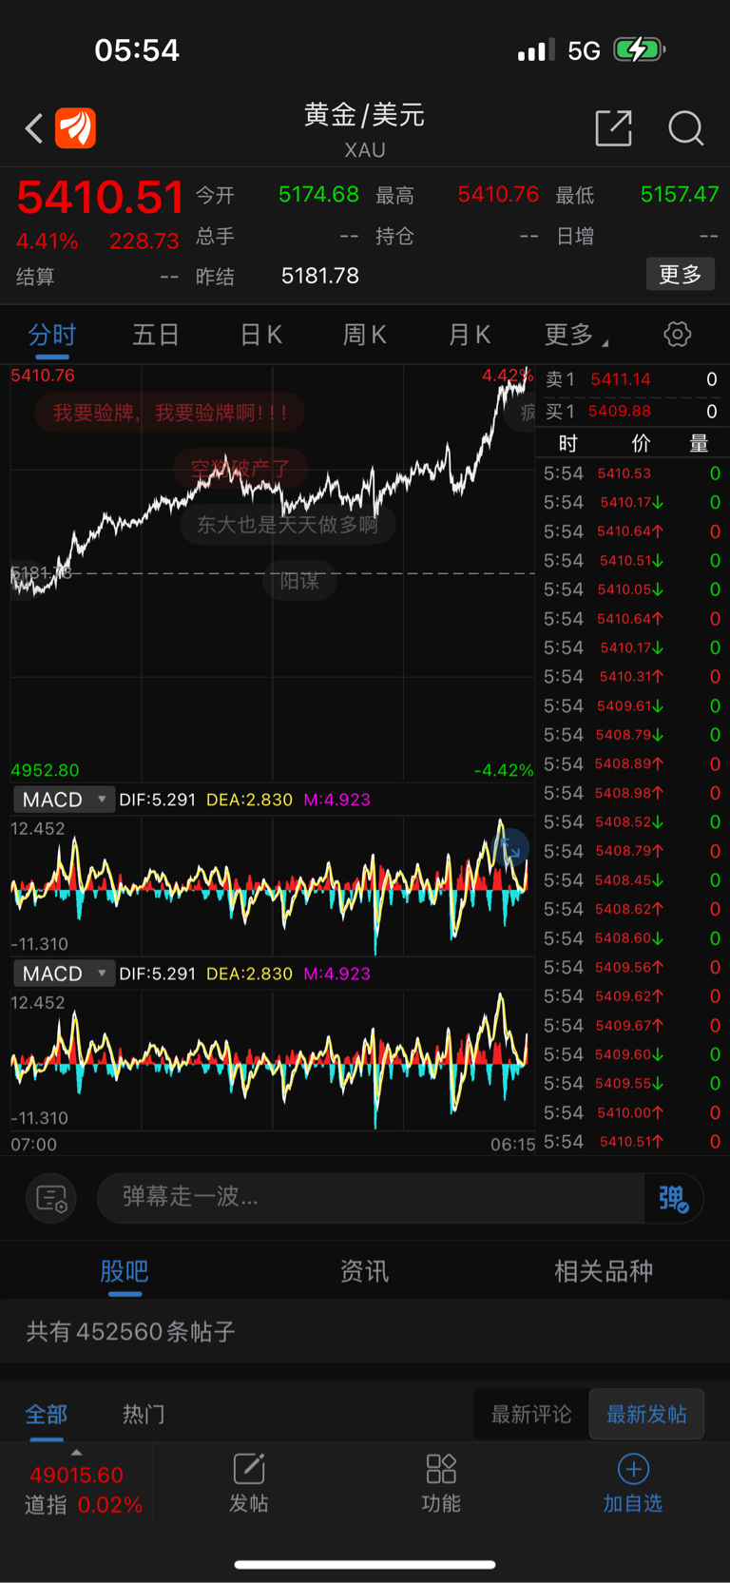Expand the 更多 chart period dropdown
Screen dimensions: 730x1583
(x=576, y=335)
